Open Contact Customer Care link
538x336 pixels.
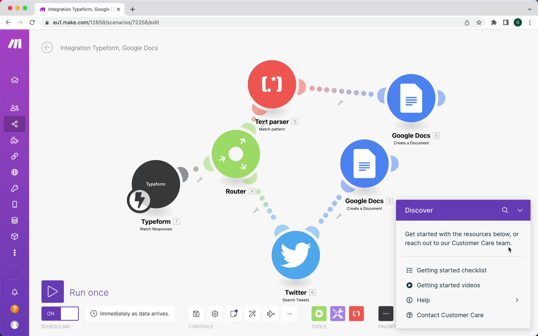[450, 315]
